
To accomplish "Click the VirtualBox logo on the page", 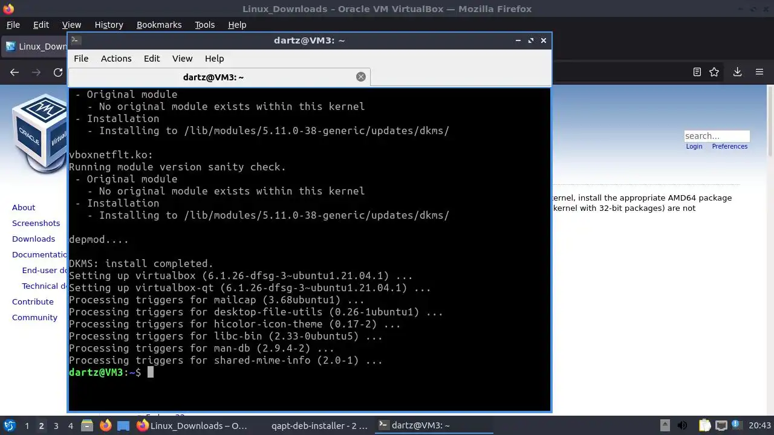I will pyautogui.click(x=39, y=134).
